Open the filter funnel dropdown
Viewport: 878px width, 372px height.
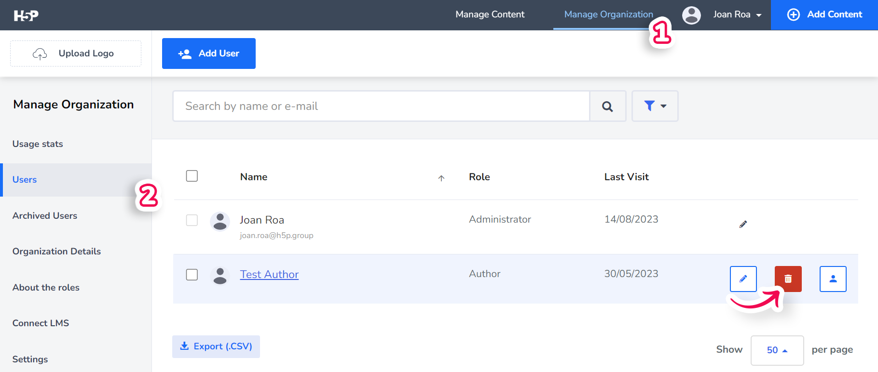[x=655, y=106]
